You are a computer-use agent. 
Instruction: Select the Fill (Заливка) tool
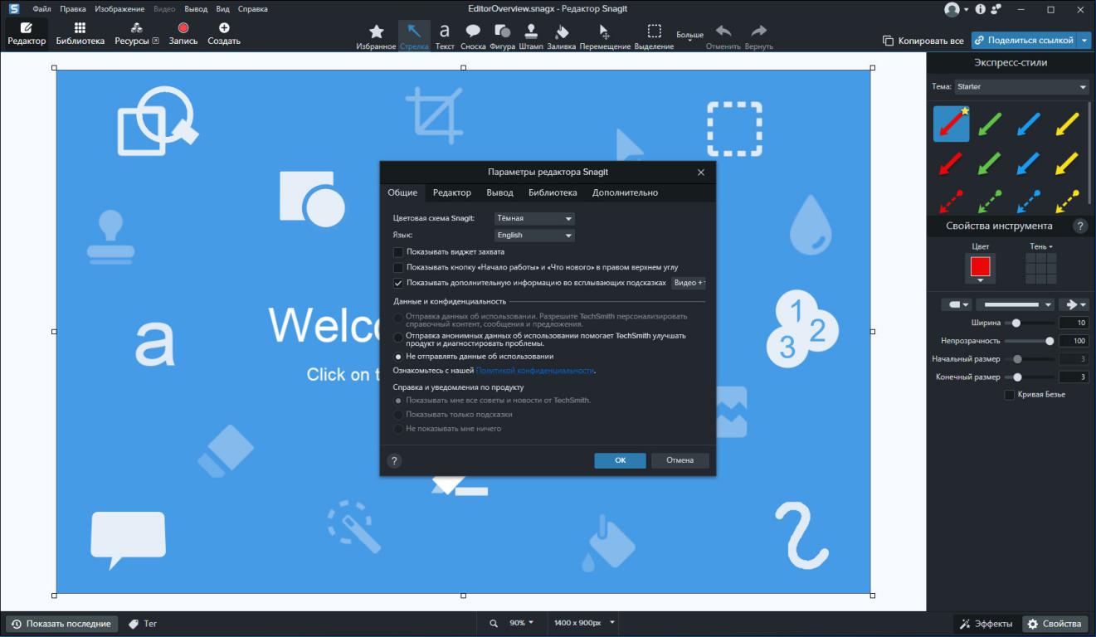click(561, 36)
